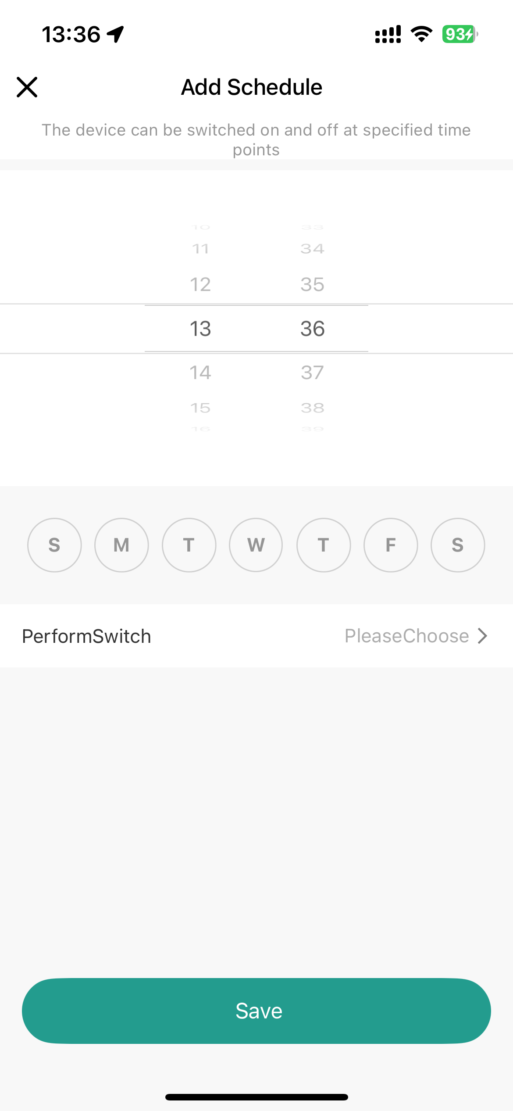Viewport: 513px width, 1111px height.
Task: Select minute 35 in time picker
Action: pos(312,284)
